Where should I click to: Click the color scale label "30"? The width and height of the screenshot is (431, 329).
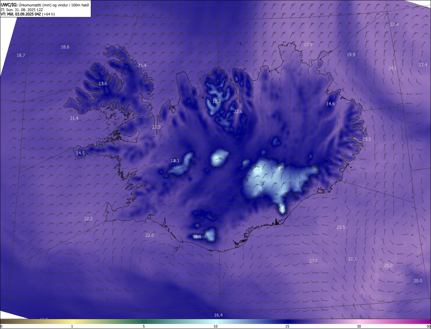[359, 326]
